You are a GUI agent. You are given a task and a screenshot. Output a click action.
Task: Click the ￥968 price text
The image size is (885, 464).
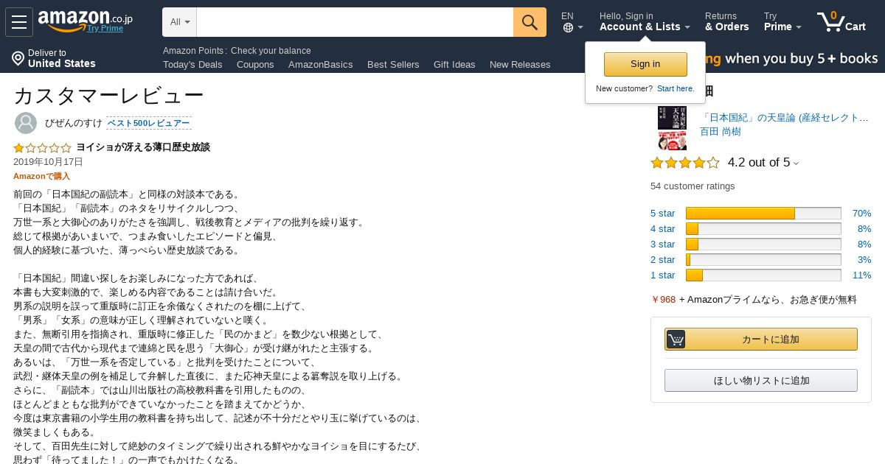[663, 300]
